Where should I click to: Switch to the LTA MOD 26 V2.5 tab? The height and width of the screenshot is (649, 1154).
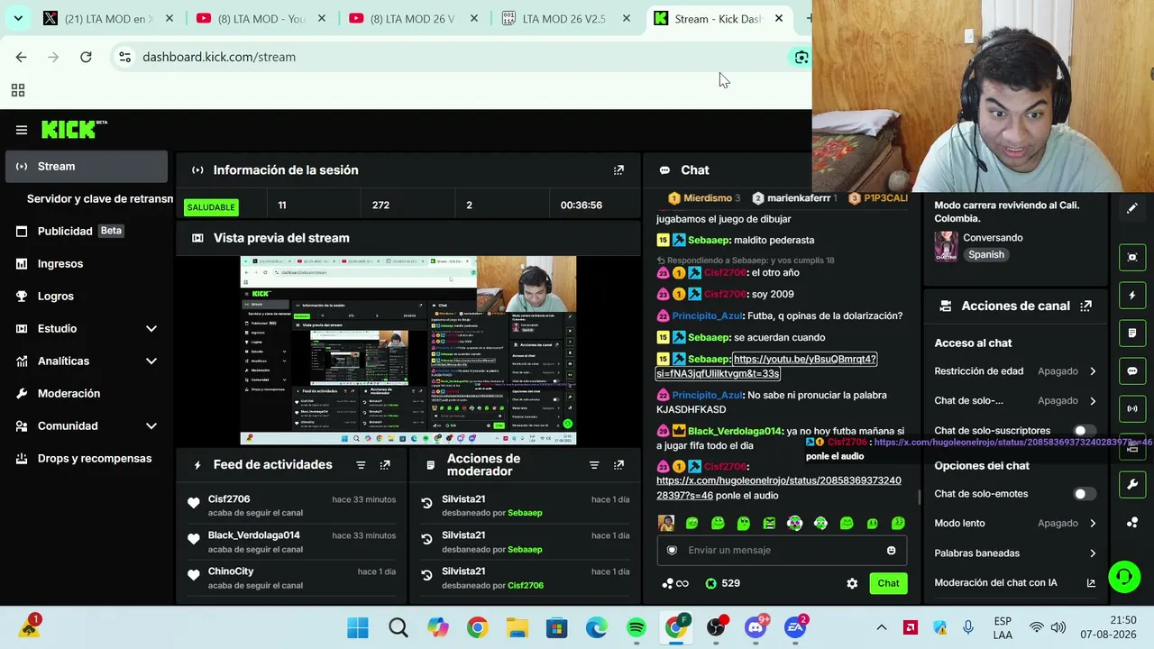[565, 18]
